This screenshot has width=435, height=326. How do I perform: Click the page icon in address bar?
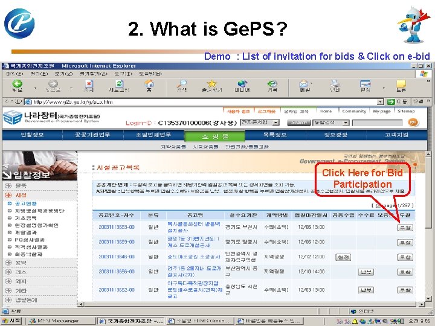(x=28, y=102)
